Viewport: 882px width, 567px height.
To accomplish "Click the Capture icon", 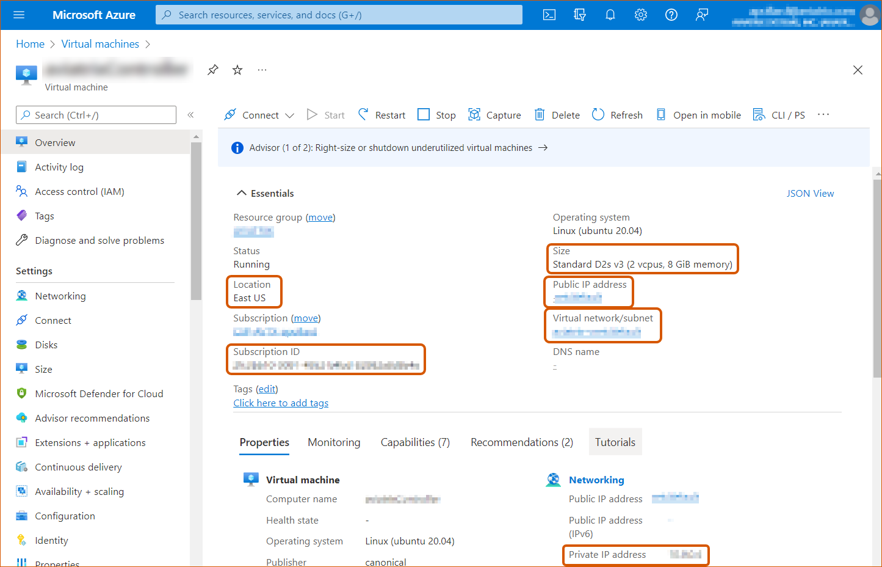I will tap(494, 114).
